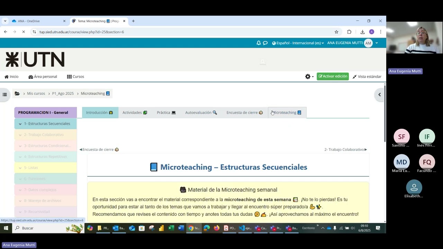Screen dimensions: 443x249
Task: Stop loading the page
Action: point(24,32)
